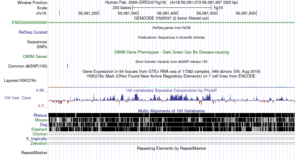Click the Repeating Elements by RepeatMasker title
This screenshot has width=295, height=160.
click(x=172, y=148)
